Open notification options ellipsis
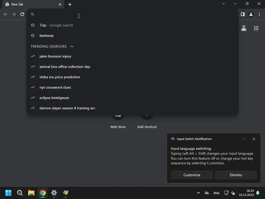Image resolution: width=265 pixels, height=199 pixels. tap(244, 139)
